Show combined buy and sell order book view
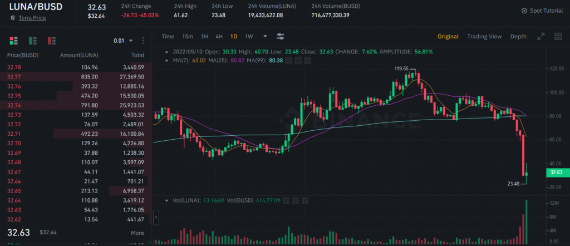Viewport: 570px width, 246px height. click(13, 40)
